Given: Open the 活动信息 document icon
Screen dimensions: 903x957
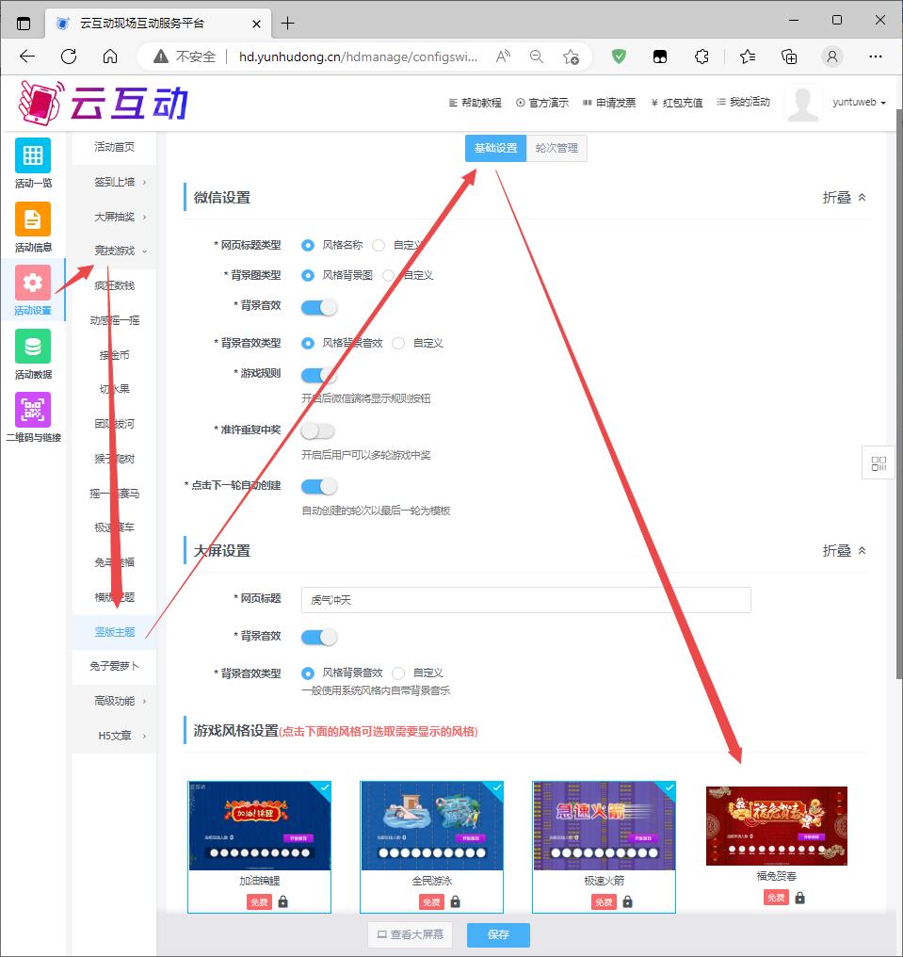Looking at the screenshot, I should 33,219.
